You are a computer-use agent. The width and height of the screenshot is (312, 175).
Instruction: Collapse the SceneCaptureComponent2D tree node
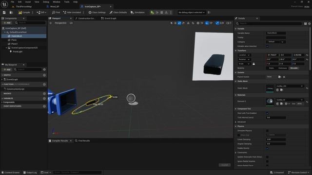coord(6,48)
